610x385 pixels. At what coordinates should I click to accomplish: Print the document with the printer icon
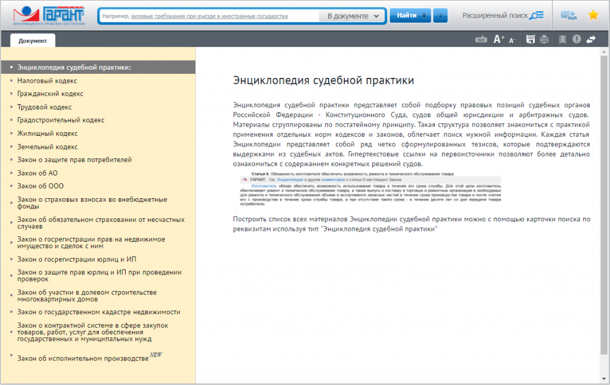[544, 39]
